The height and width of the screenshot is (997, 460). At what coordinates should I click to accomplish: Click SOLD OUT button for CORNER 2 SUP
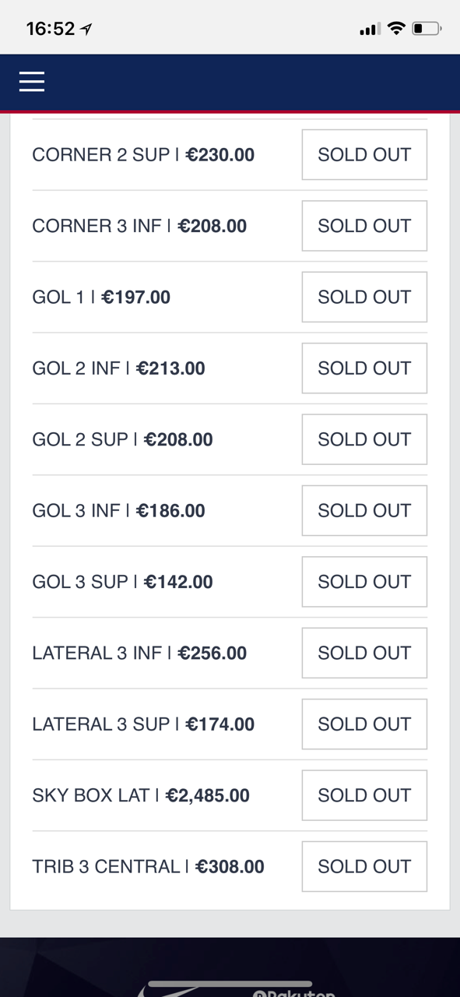pos(364,154)
